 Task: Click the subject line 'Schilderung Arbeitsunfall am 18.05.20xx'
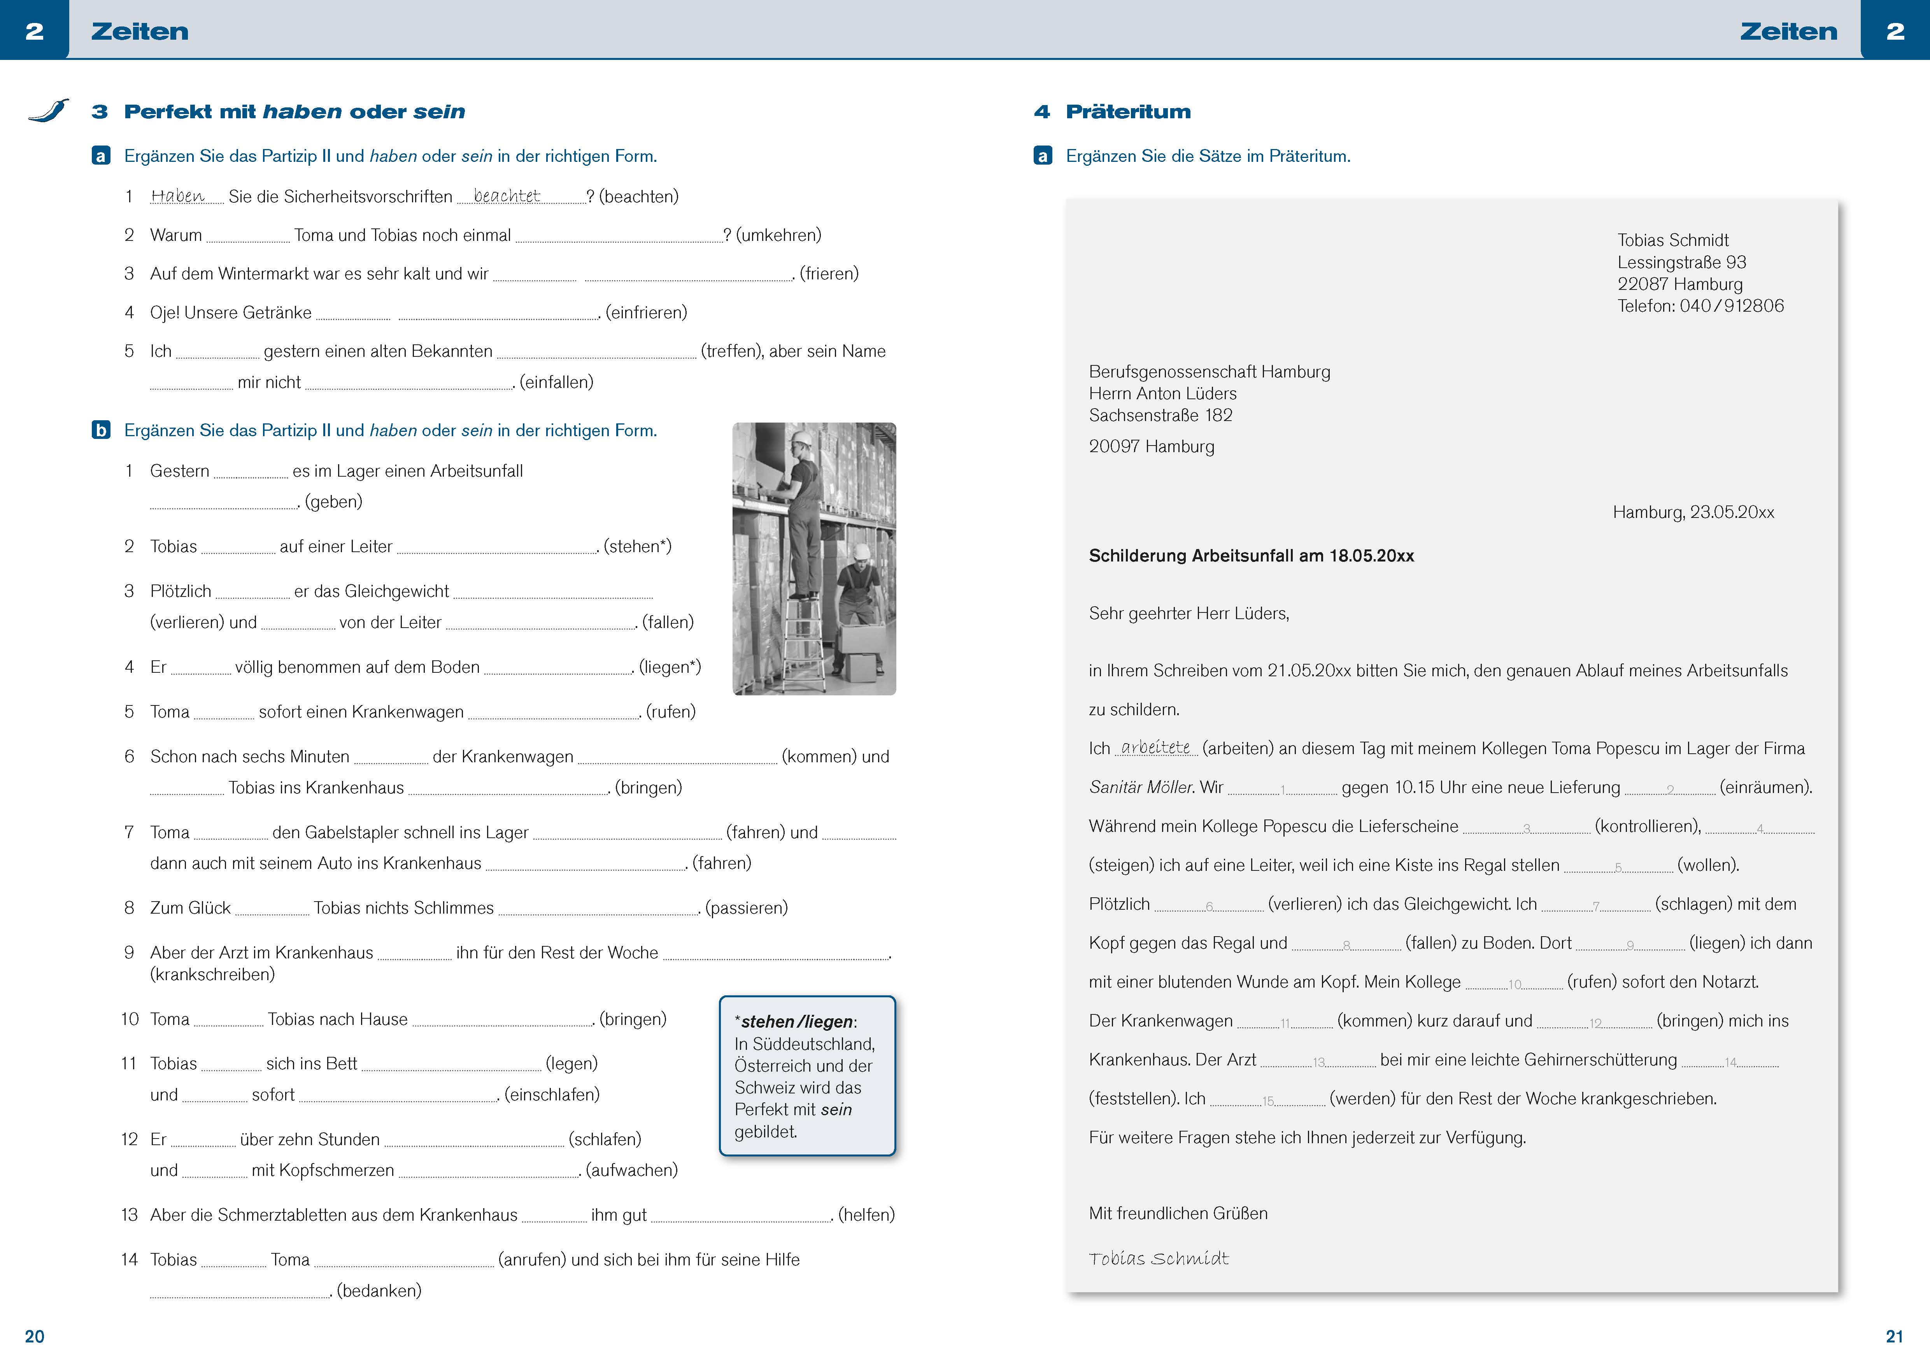(1252, 556)
